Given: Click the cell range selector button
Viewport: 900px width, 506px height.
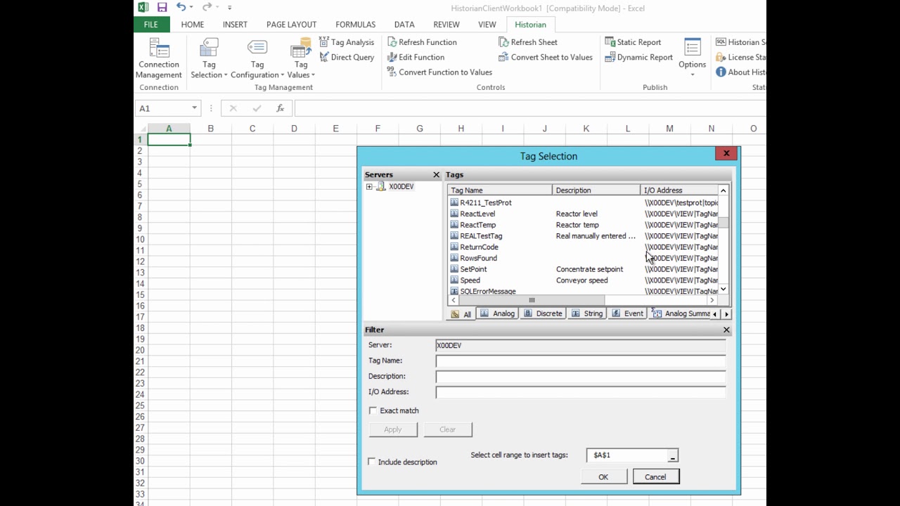Looking at the screenshot, I should pos(673,455).
